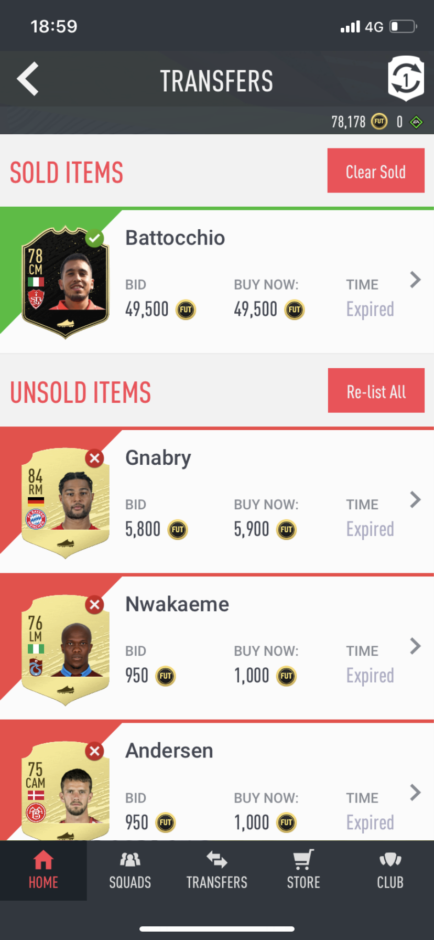
Task: Tap the back arrow icon
Action: tap(28, 79)
